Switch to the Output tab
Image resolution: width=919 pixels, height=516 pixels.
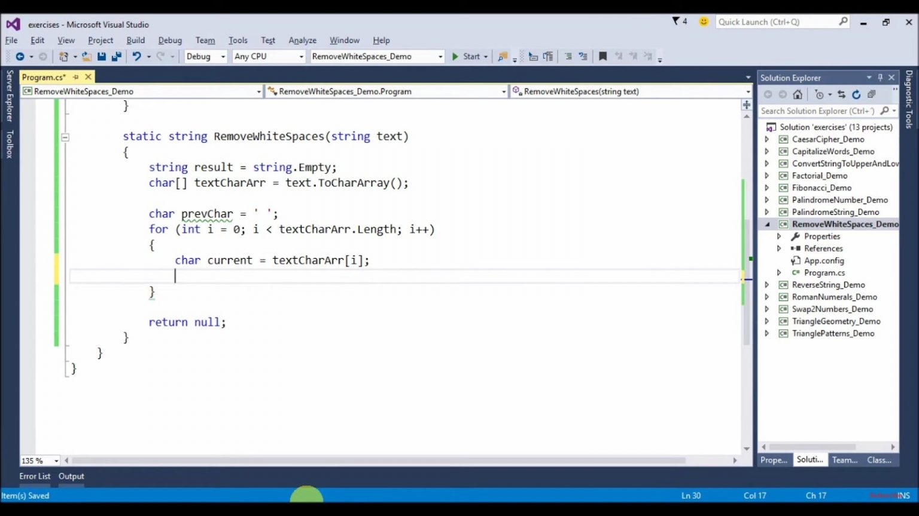tap(71, 476)
